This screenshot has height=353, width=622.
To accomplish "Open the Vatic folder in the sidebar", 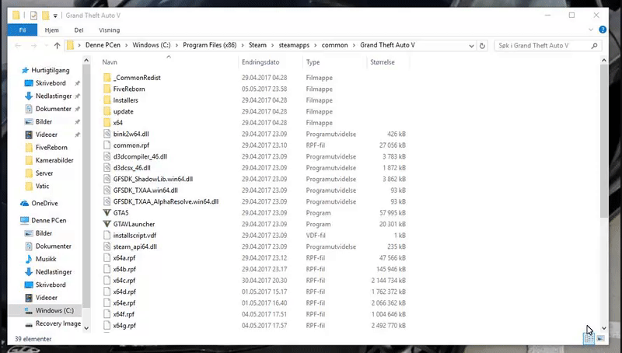I will click(x=42, y=186).
